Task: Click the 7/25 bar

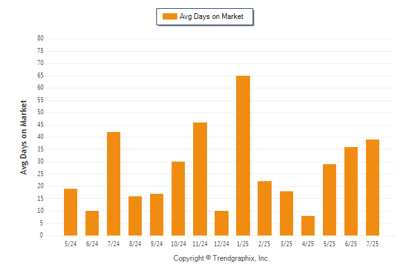Action: click(x=372, y=188)
